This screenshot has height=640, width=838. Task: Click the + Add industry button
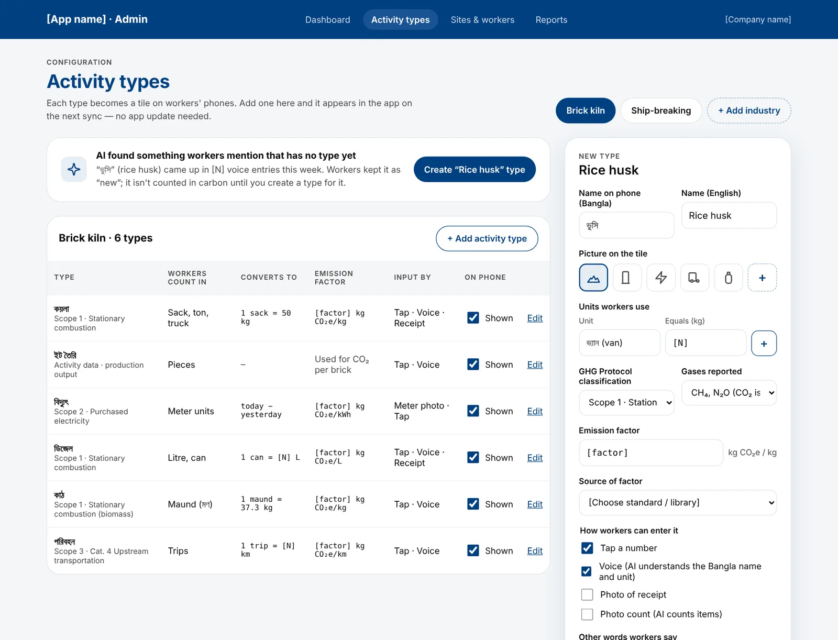click(x=749, y=111)
